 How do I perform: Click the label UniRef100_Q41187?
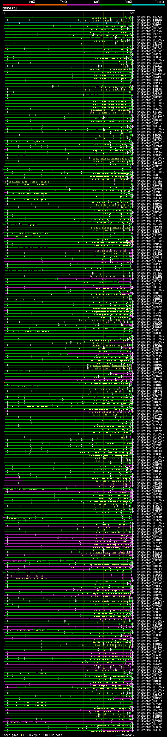click(x=150, y=319)
